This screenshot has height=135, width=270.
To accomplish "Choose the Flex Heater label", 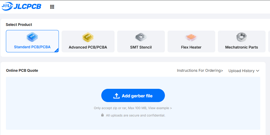I will [191, 47].
